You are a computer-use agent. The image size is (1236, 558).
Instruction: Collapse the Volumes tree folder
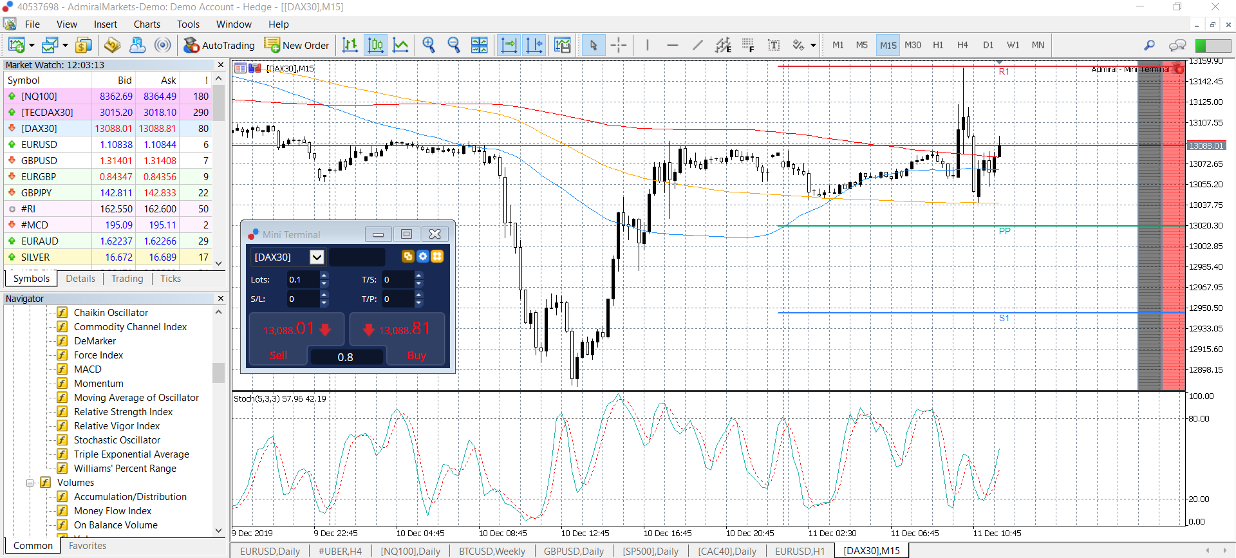(30, 483)
